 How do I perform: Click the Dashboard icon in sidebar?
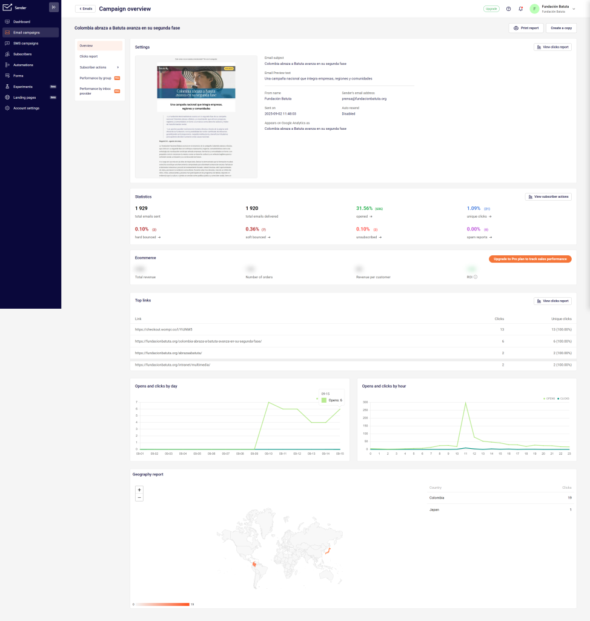click(7, 22)
